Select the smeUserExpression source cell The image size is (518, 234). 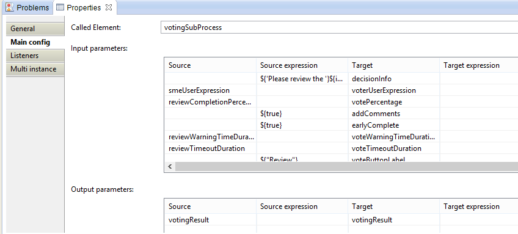tap(210, 90)
